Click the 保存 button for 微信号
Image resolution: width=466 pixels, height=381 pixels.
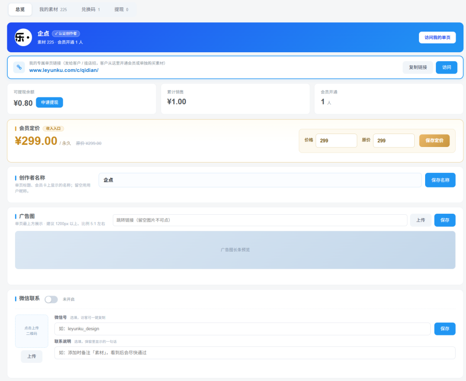coord(445,329)
